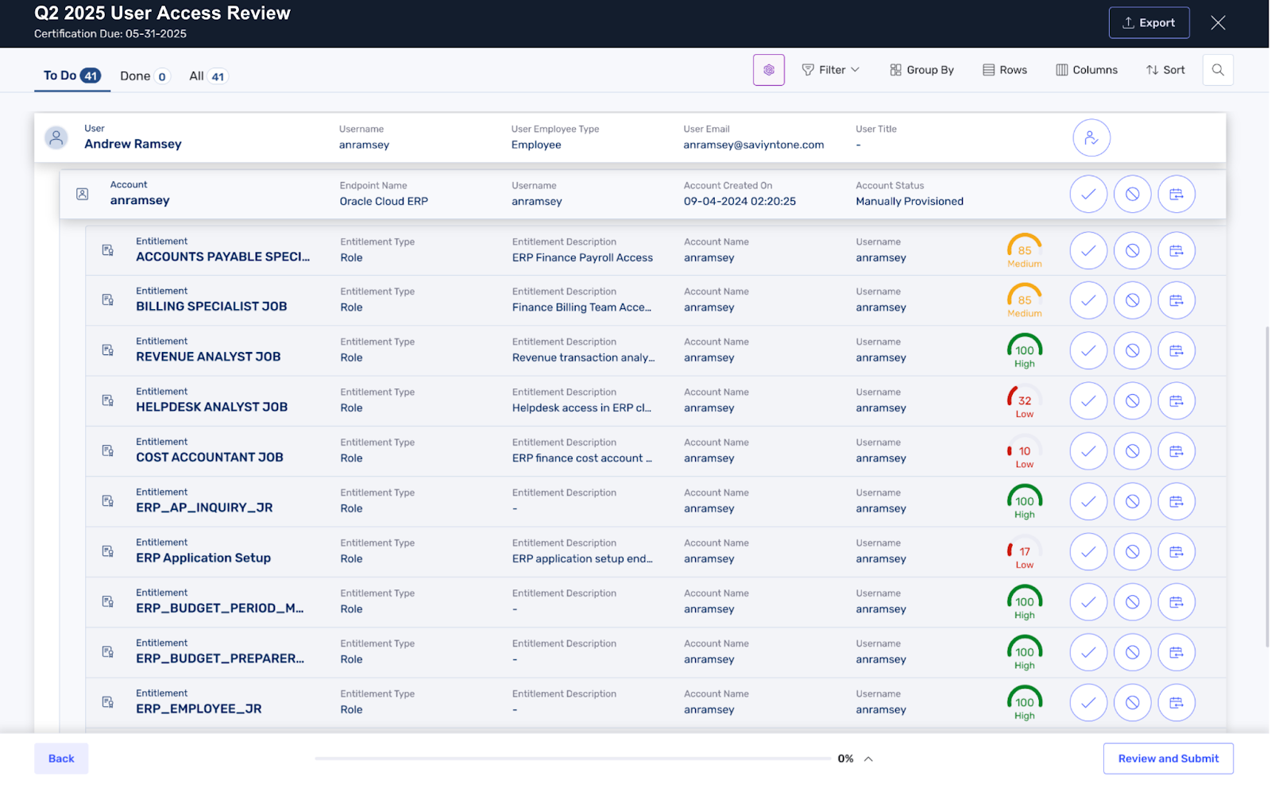Collapse the progress bar chevron
This screenshot has width=1271, height=788.
[x=868, y=759]
